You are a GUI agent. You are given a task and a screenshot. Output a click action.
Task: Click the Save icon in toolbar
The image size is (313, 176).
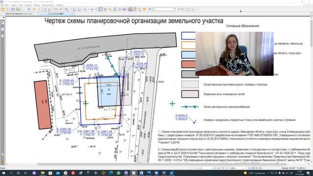coord(8,9)
